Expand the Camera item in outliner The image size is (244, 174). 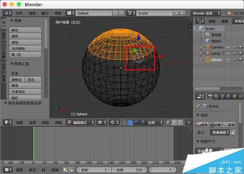(x=201, y=47)
